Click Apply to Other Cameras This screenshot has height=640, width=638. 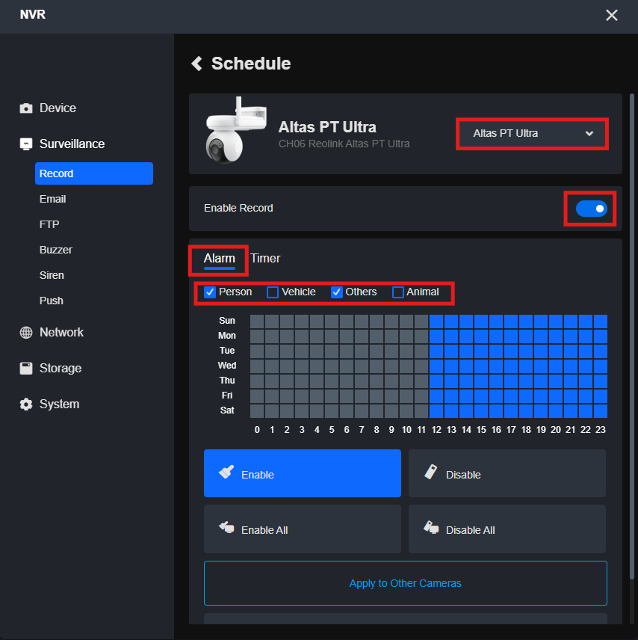(406, 583)
